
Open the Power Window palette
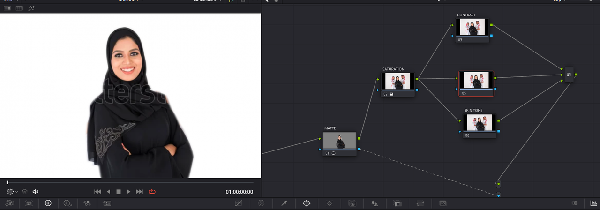tap(307, 203)
